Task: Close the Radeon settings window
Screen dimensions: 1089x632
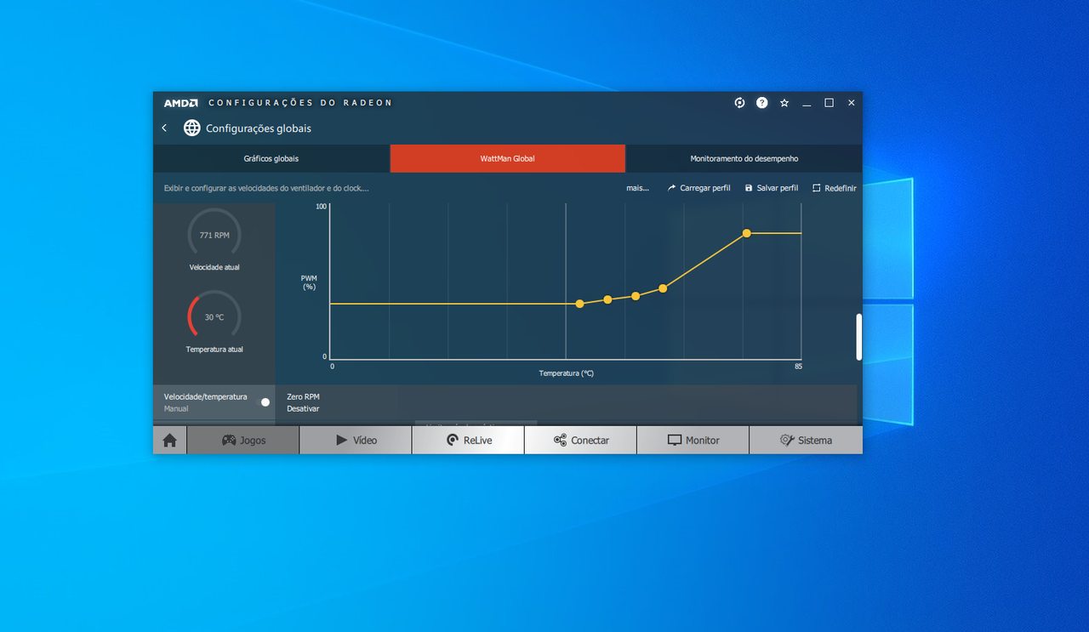Action: tap(851, 103)
